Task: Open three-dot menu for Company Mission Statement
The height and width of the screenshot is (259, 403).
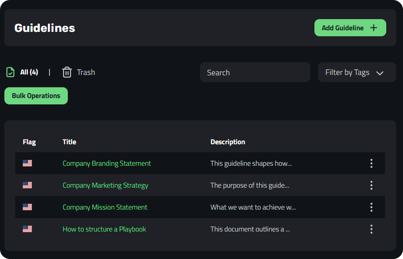Action: (x=371, y=207)
